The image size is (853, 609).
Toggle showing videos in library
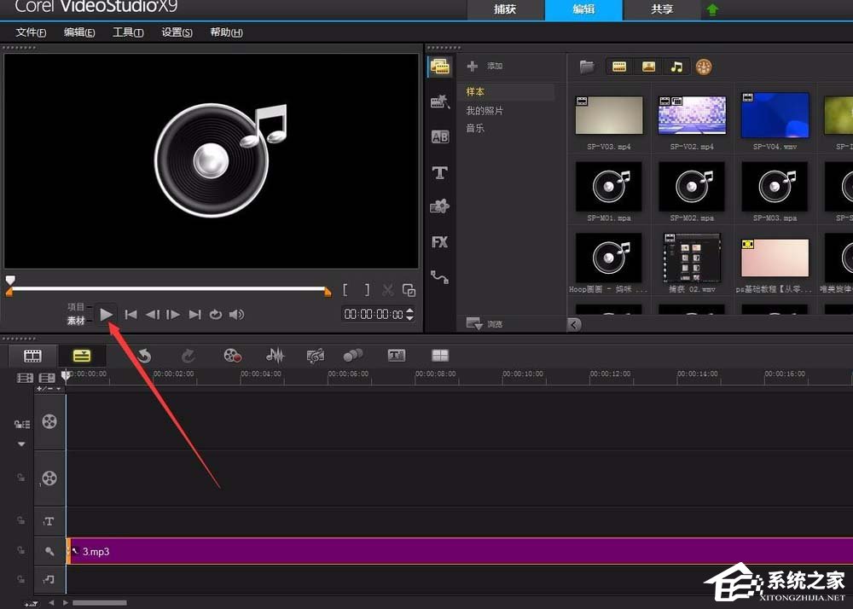point(619,67)
